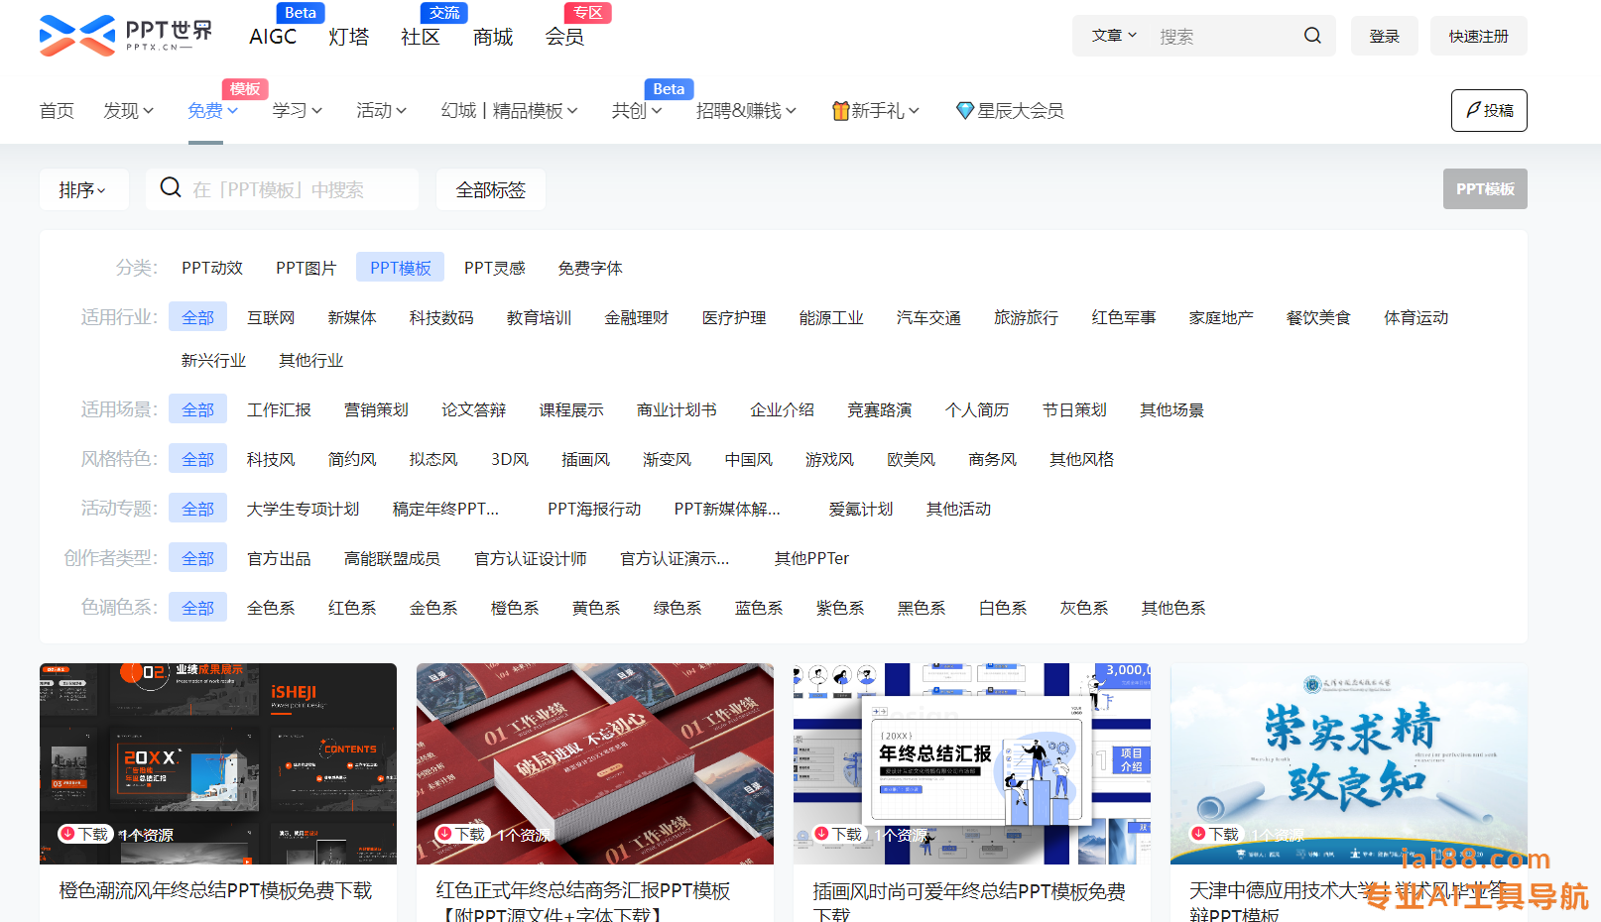Choose 工作汇报 scenario filter
The height and width of the screenshot is (922, 1601).
coord(279,409)
